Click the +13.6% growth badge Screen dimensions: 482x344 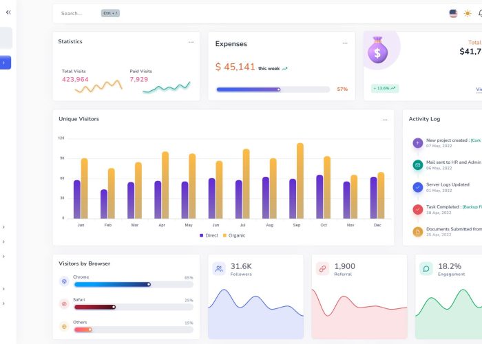click(x=384, y=88)
